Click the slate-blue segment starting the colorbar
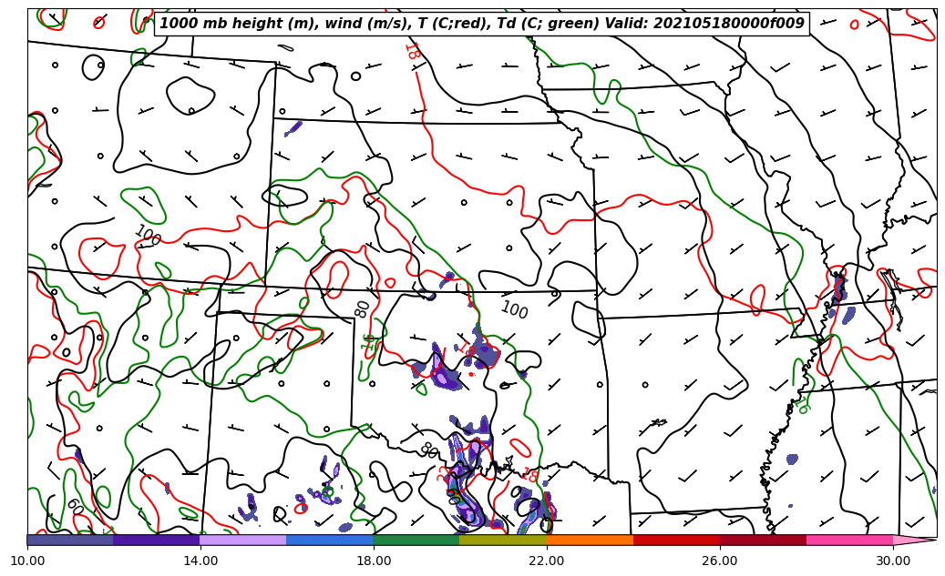The height and width of the screenshot is (576, 945). tap(70, 540)
